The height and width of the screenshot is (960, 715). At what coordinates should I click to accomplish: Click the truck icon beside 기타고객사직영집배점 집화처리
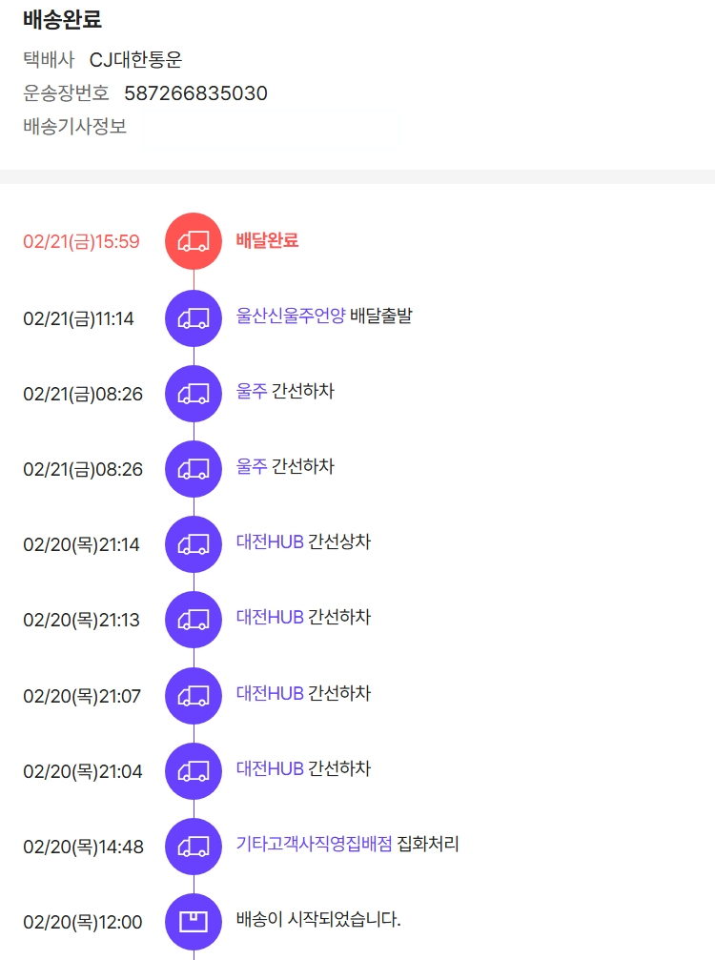194,847
